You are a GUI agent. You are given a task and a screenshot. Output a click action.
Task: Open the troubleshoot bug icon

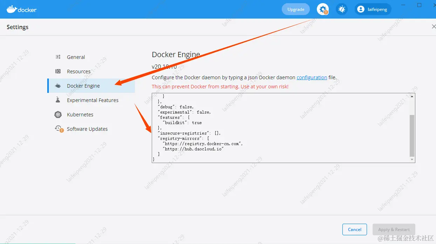(342, 9)
